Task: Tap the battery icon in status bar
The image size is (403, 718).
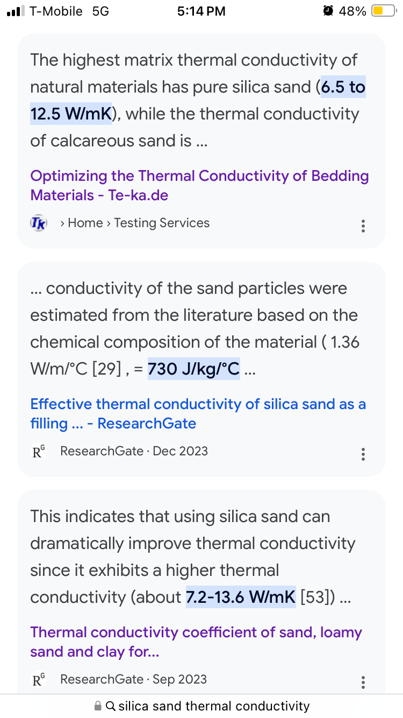Action: (383, 11)
